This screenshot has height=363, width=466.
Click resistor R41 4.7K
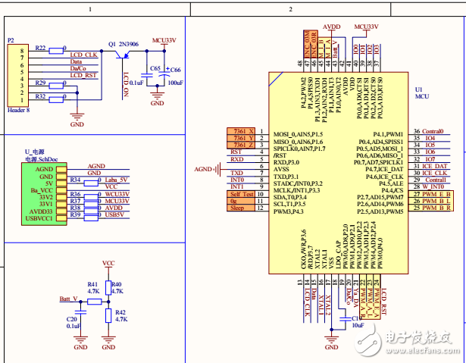(94, 301)
